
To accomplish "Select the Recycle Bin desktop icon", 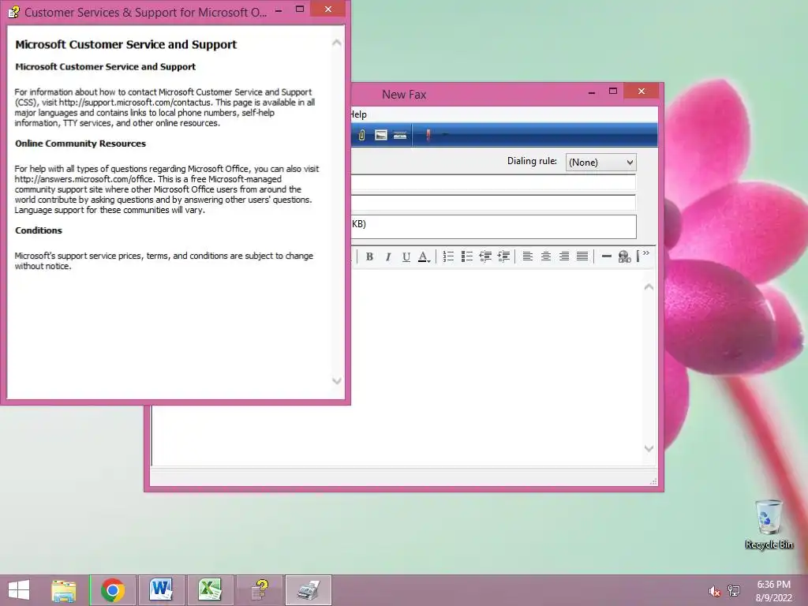I will pos(769,524).
